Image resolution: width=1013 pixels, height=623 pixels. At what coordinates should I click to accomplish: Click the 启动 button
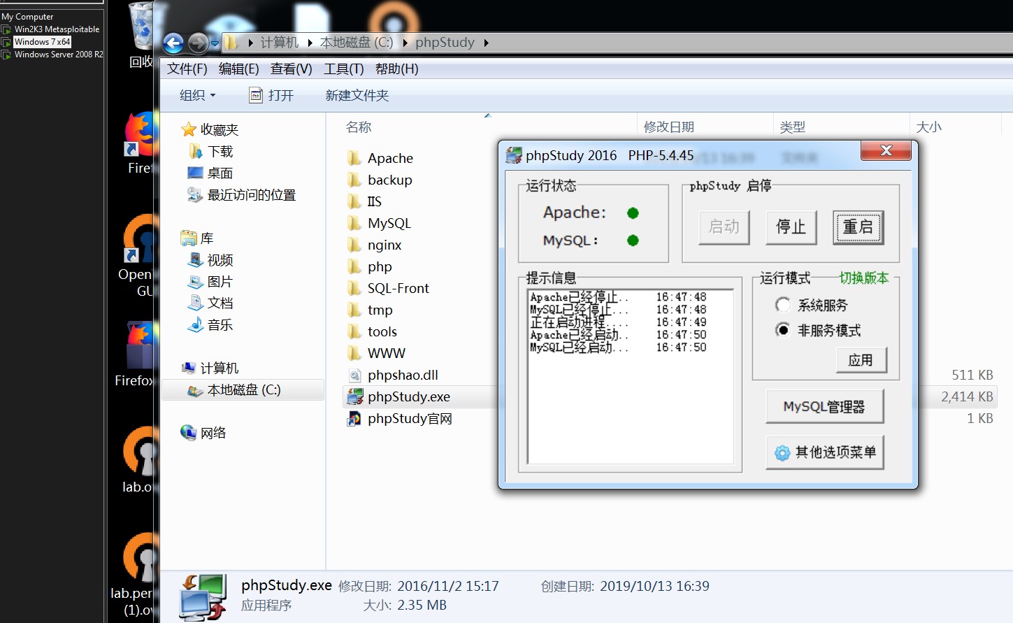pos(724,227)
